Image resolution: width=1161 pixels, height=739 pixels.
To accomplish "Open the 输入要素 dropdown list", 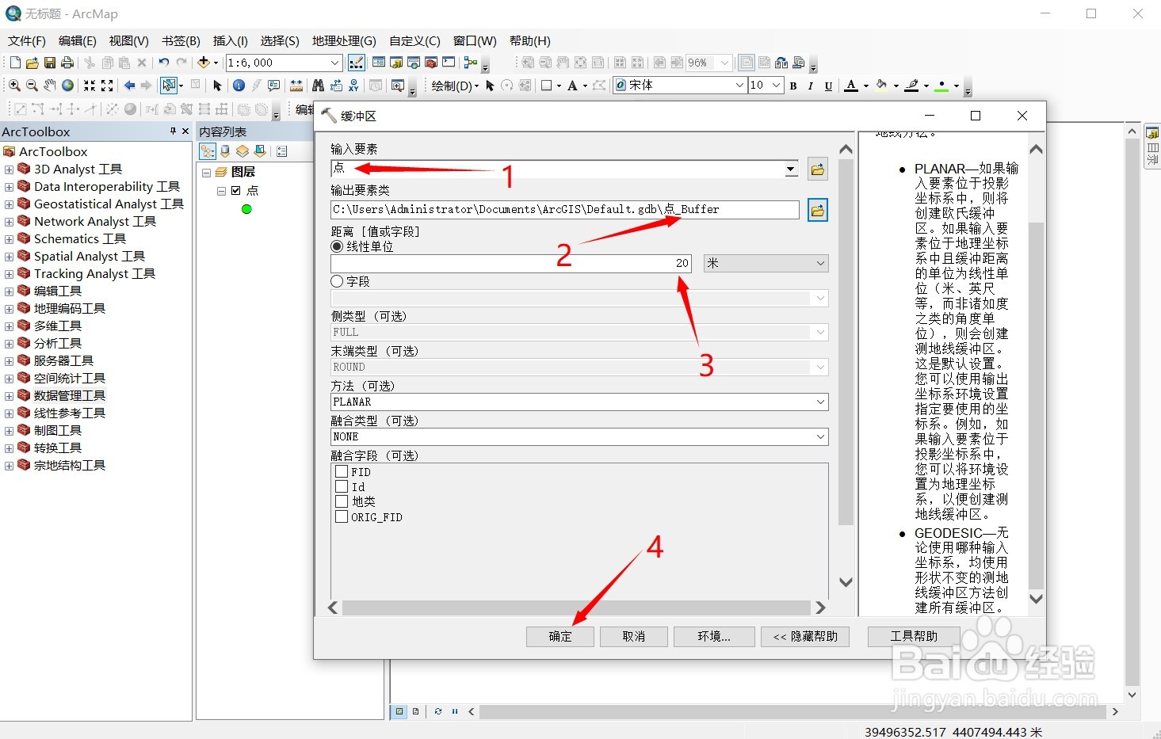I will click(x=790, y=169).
